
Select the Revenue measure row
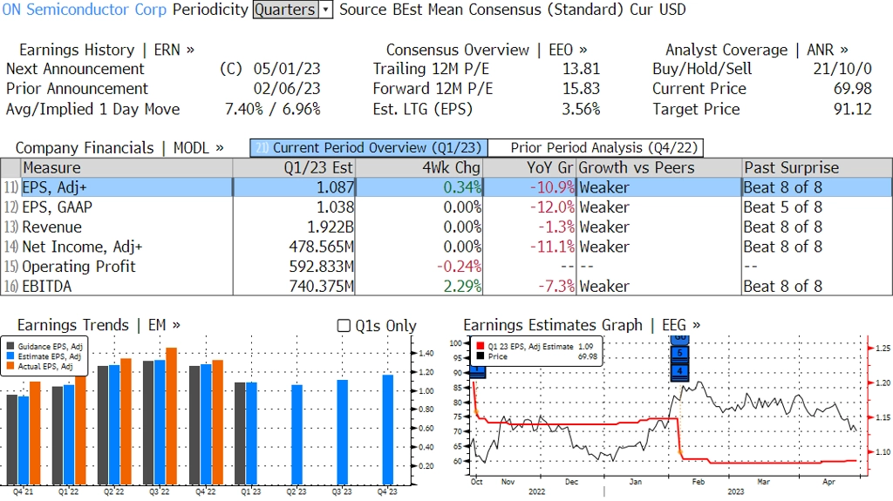446,227
